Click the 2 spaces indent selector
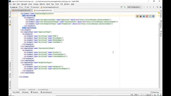The width and height of the screenshot is (171, 96). click(x=149, y=95)
